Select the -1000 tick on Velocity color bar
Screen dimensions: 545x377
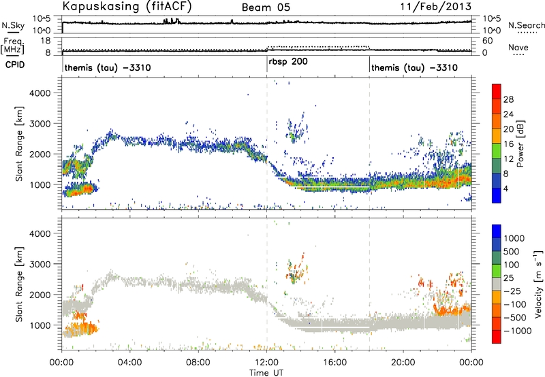pos(517,331)
